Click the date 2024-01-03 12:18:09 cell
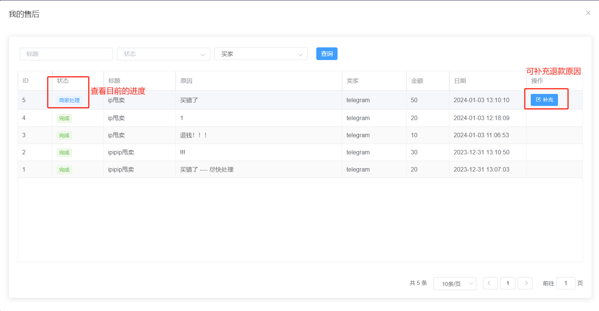This screenshot has width=599, height=311. [481, 118]
